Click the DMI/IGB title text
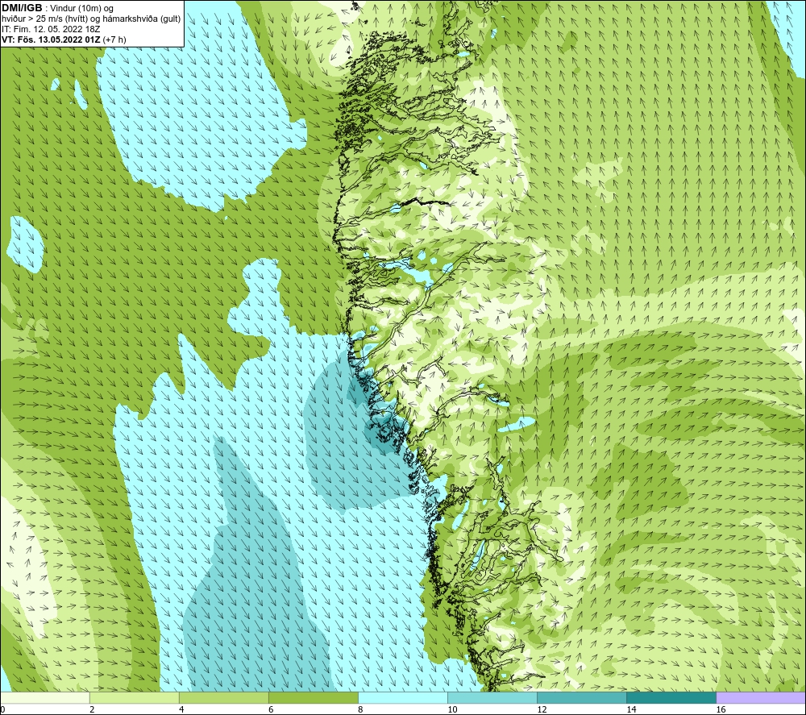 22,8
